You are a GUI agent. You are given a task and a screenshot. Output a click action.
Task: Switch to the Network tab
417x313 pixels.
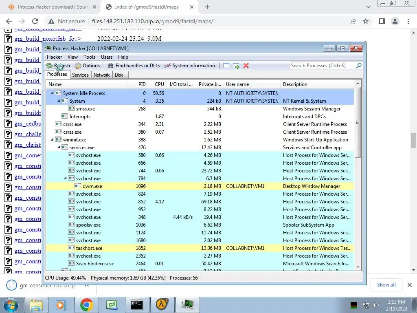click(101, 75)
